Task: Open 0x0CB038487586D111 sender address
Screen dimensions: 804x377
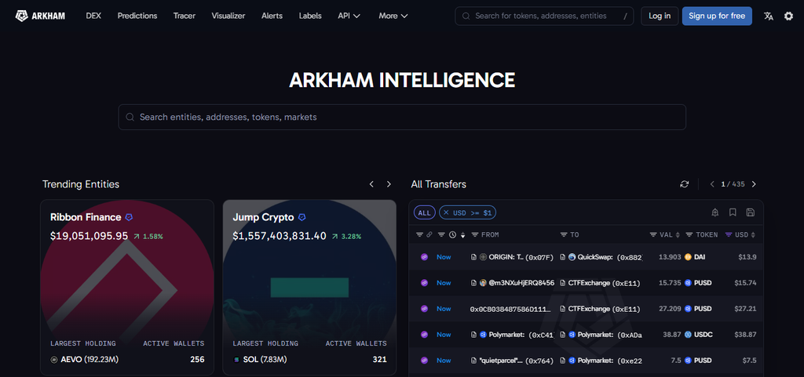Action: [x=510, y=309]
